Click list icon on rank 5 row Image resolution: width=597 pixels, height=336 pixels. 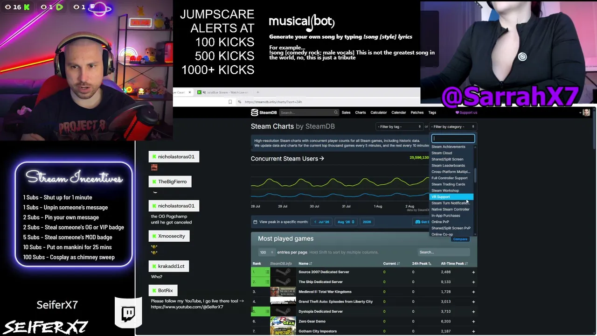point(267,311)
